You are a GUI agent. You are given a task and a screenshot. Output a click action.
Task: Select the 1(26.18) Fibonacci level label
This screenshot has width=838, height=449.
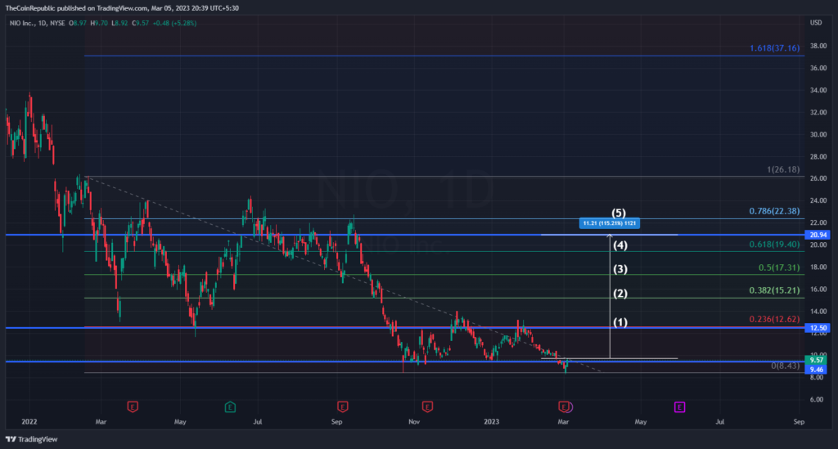pos(783,169)
